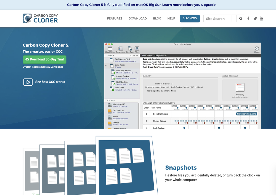Click the site search magnifier button
Viewport: 276px width, 195px height.
[x=241, y=19]
